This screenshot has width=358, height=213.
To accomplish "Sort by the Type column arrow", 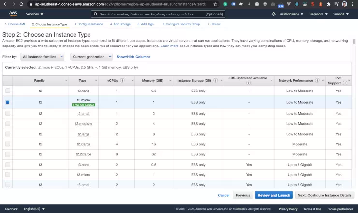I will pos(96,81).
